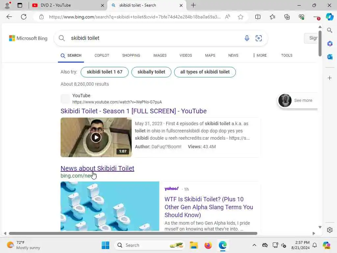337x253 pixels.
Task: Open the Favorites list
Action: [272, 17]
